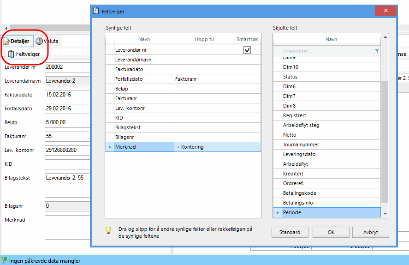
Task: Click the Hopp til cell showing Kontering
Action: point(204,147)
